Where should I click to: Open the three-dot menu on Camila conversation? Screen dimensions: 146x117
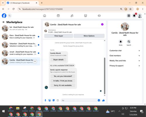tap(35, 61)
